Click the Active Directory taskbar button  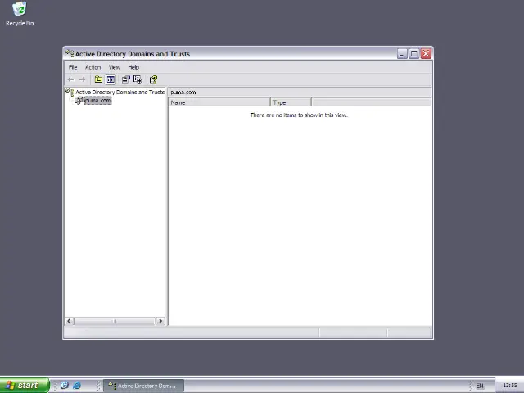pyautogui.click(x=142, y=386)
